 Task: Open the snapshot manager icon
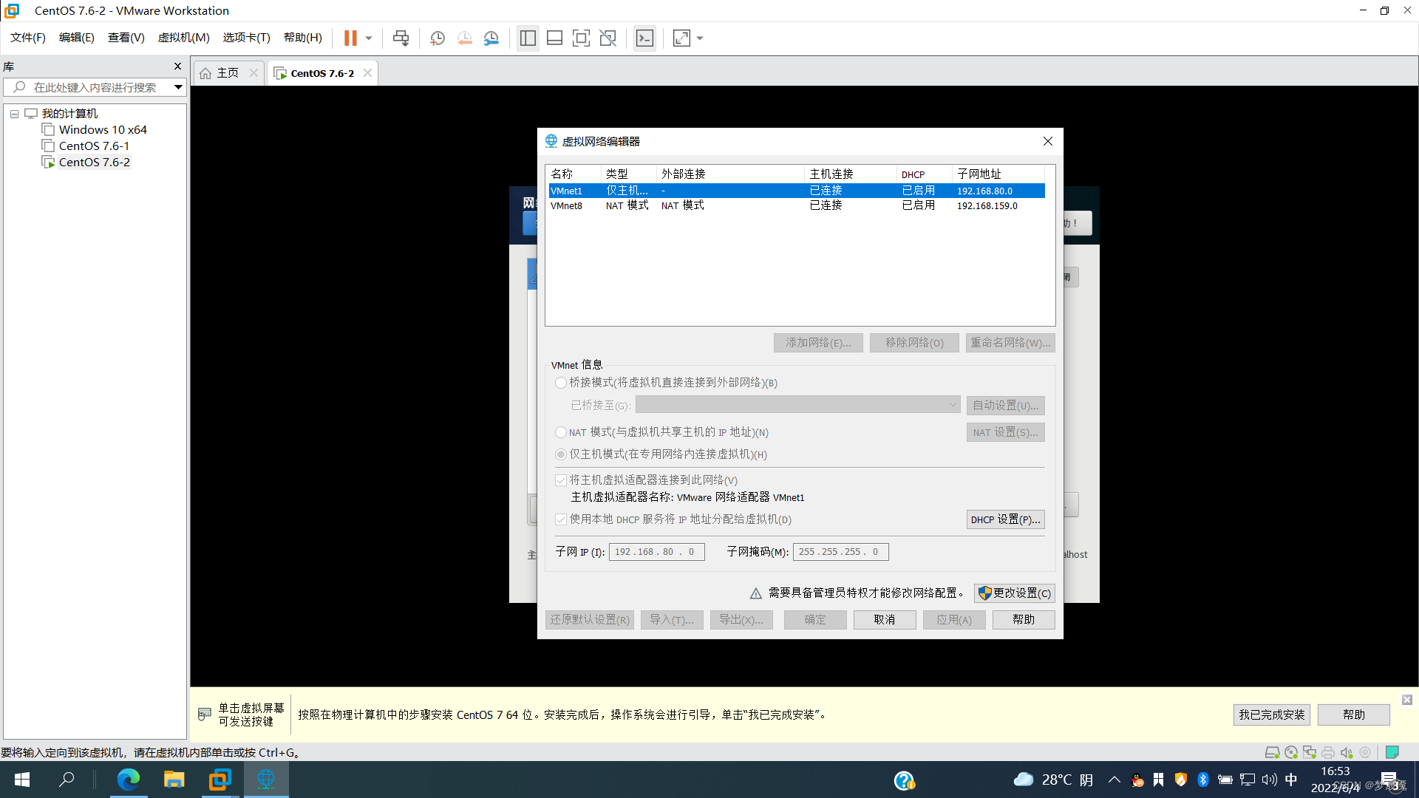coord(491,38)
